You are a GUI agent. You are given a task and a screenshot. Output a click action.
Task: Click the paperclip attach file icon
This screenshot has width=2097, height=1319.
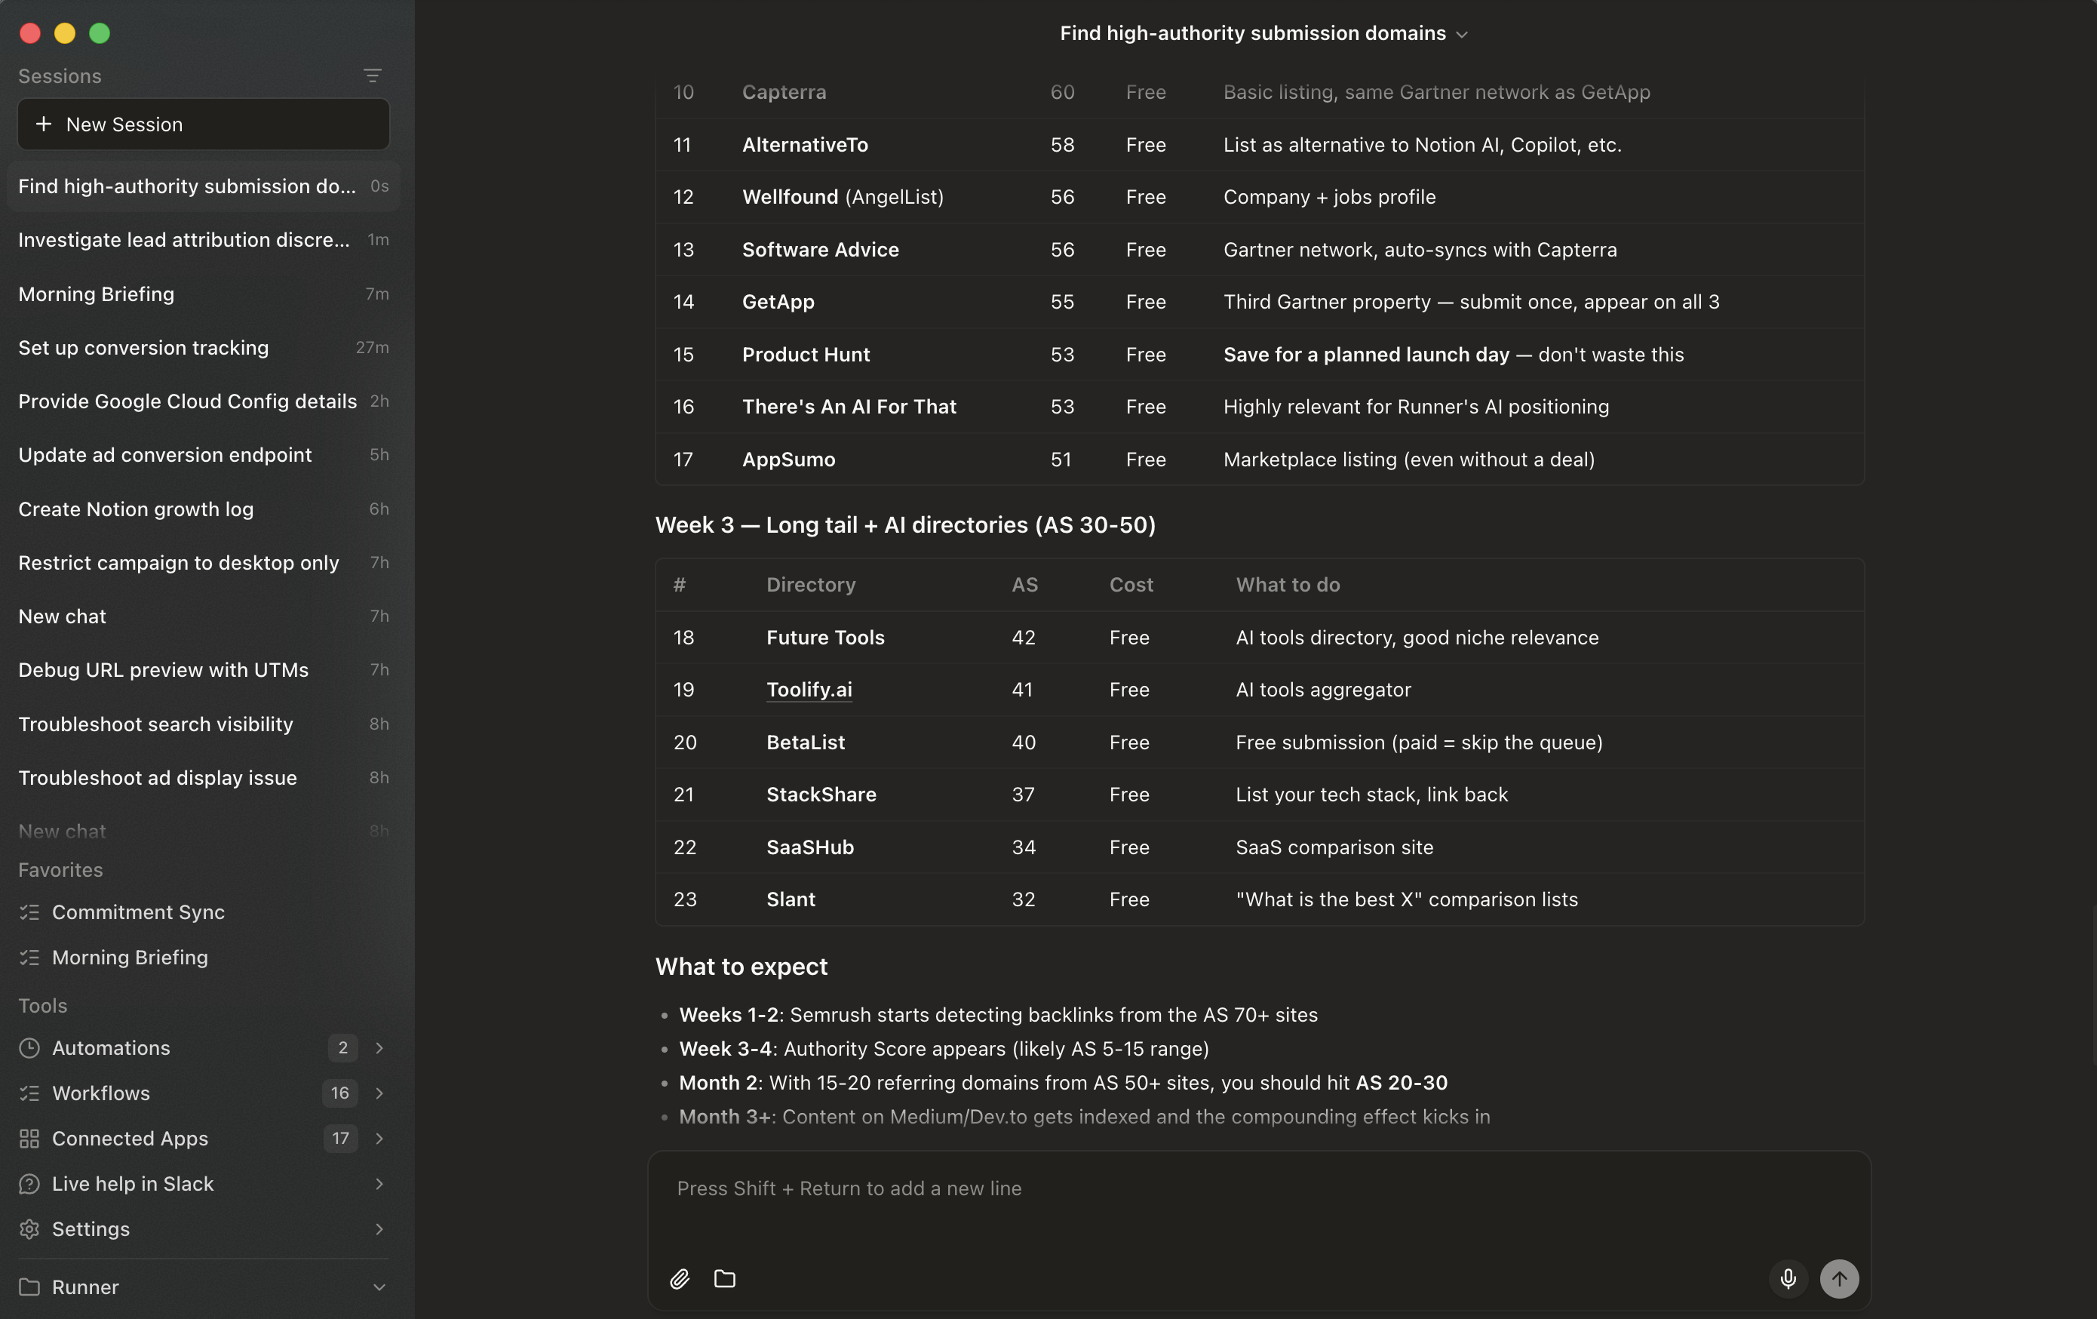point(679,1278)
